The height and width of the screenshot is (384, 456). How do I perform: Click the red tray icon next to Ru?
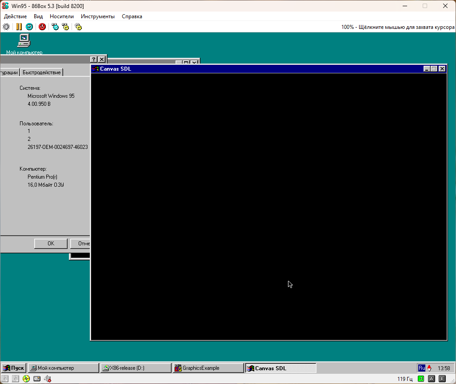coord(429,368)
